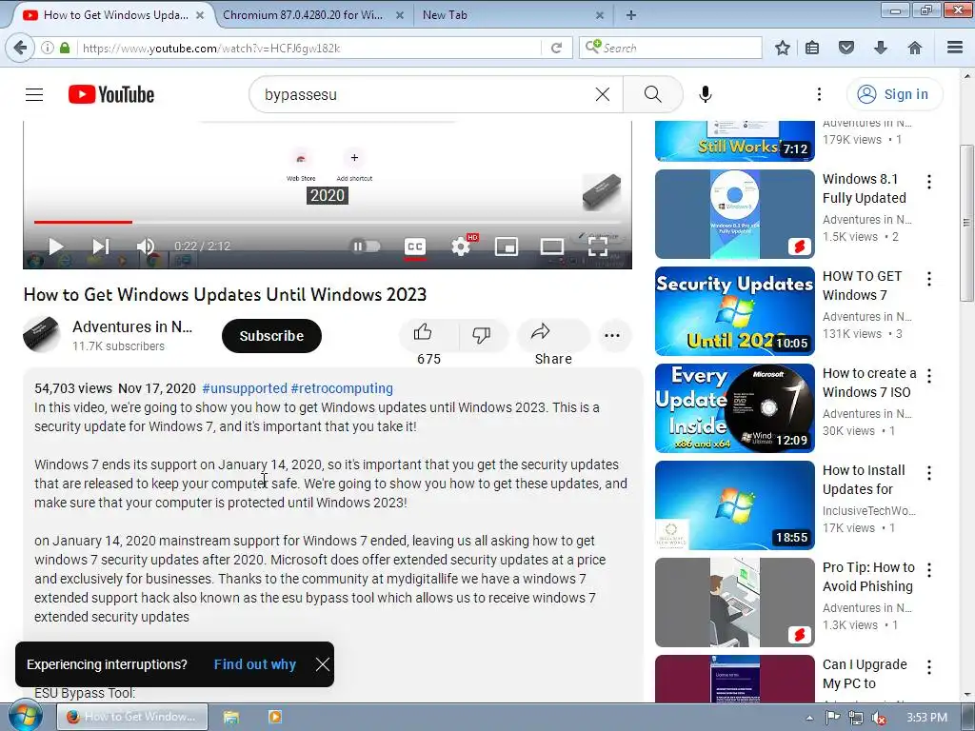Screen dimensions: 975x731
Task: Open YouTube settings three-dot menu
Action: [819, 94]
